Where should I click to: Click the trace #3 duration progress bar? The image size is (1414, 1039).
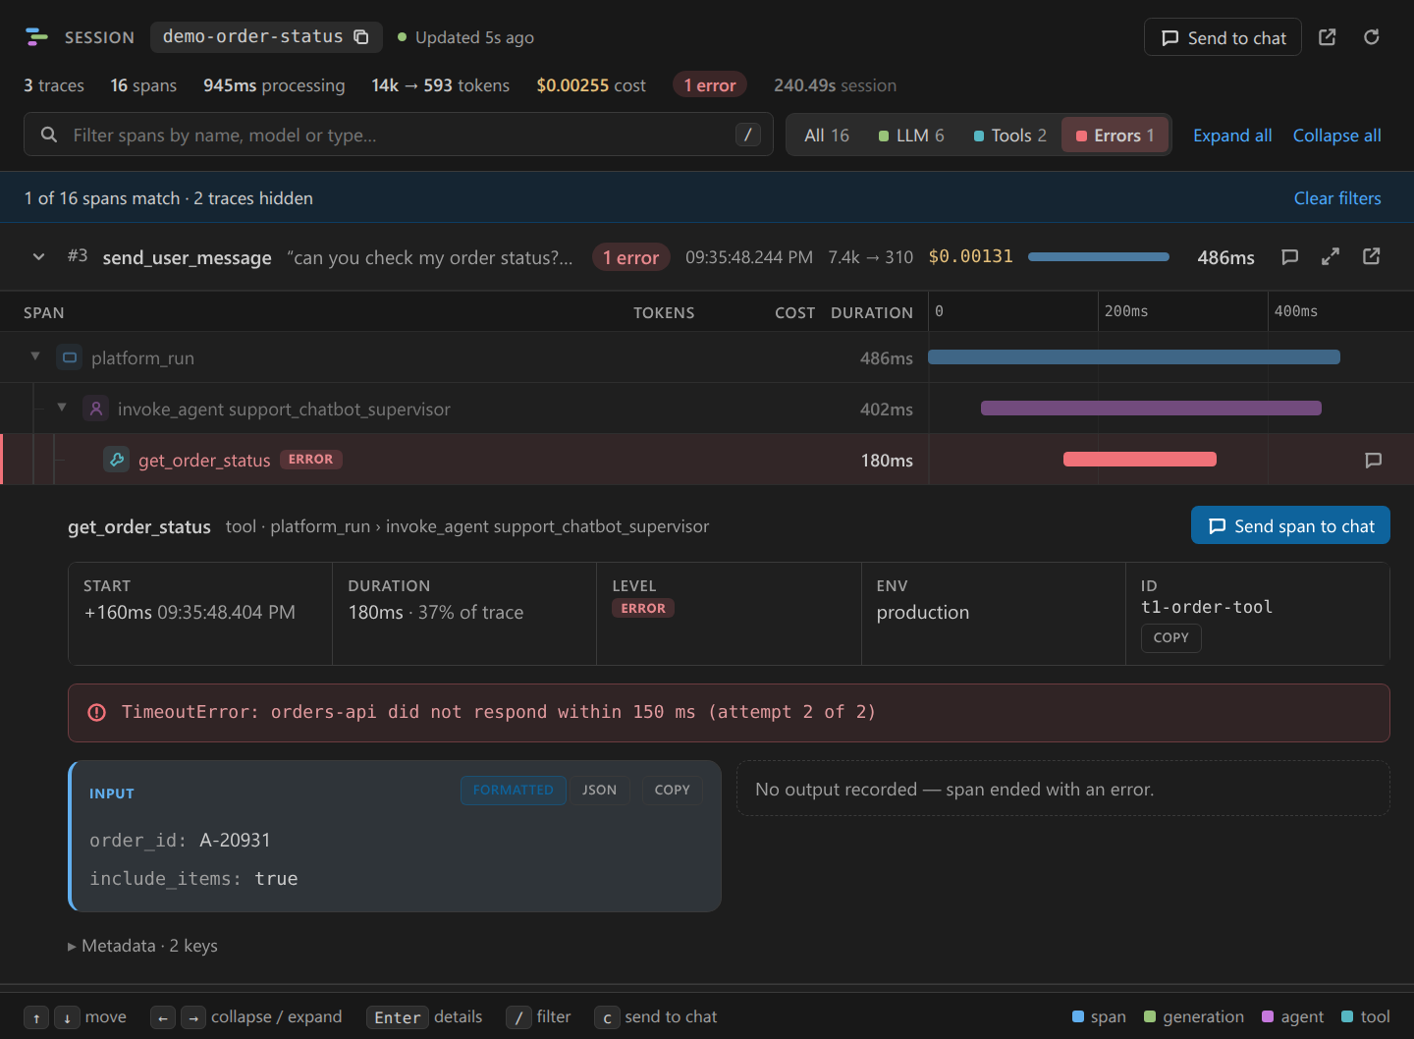(x=1099, y=257)
